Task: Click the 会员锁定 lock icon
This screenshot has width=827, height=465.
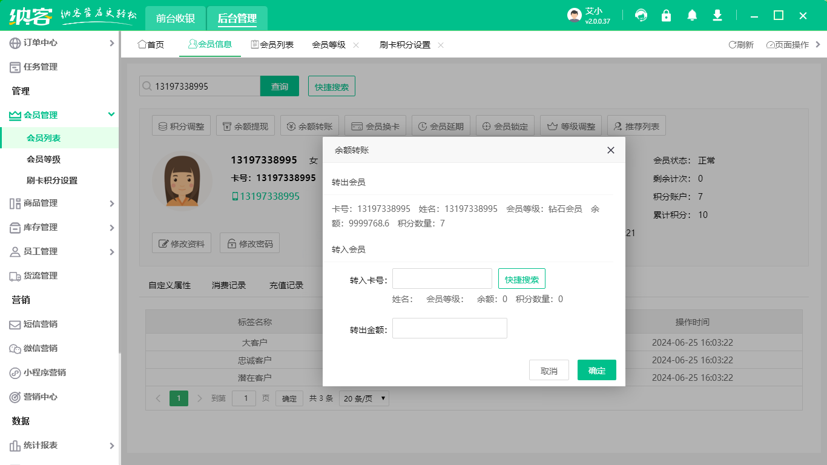Action: click(505, 125)
